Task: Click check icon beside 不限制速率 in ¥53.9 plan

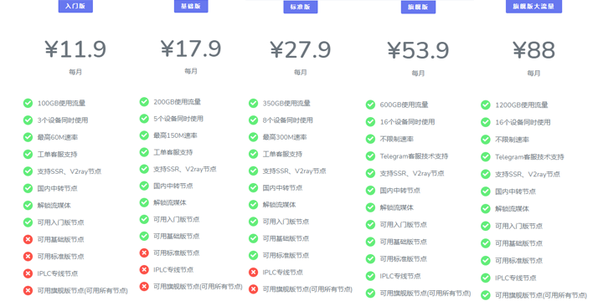Action: [370, 139]
